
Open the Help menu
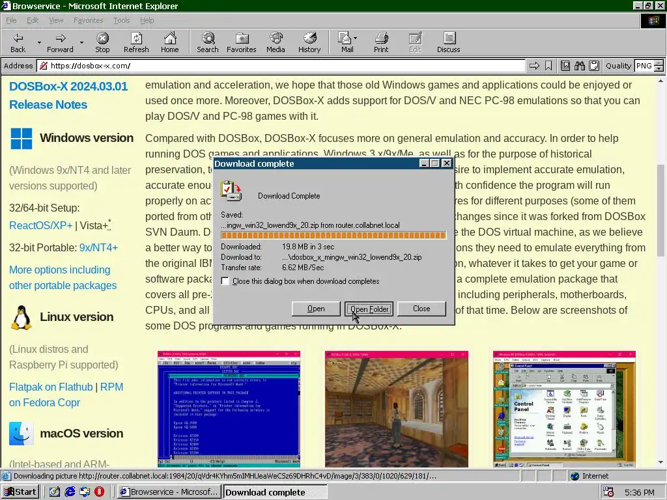(x=147, y=20)
